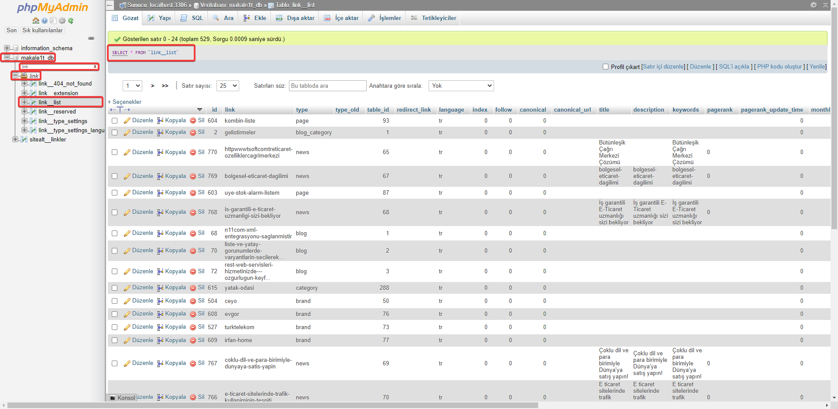Click the information_schema database cylinder icon
Screen dimensions: 838x409
(16, 48)
